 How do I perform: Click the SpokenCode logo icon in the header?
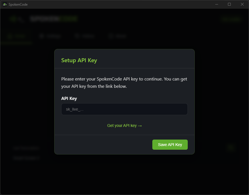click(13, 19)
